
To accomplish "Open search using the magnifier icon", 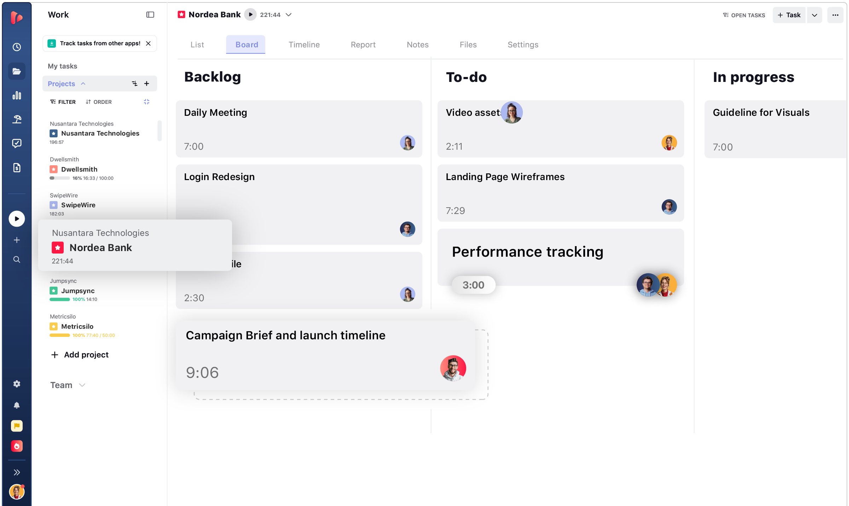I will click(x=17, y=260).
